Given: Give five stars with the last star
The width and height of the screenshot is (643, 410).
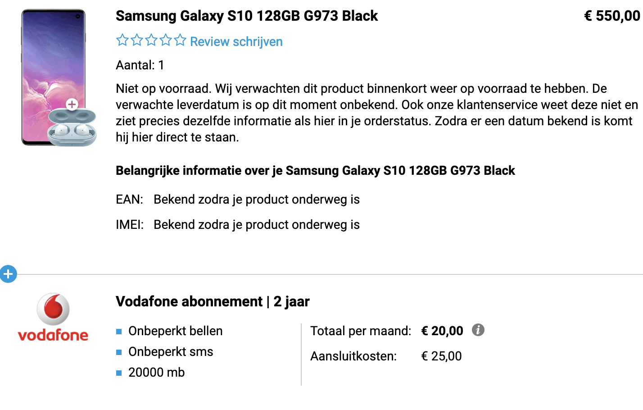Looking at the screenshot, I should (x=180, y=41).
